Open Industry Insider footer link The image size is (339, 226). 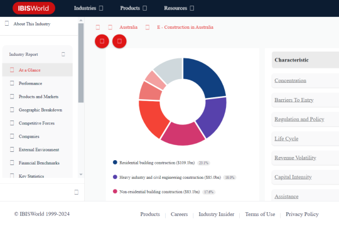point(217,214)
